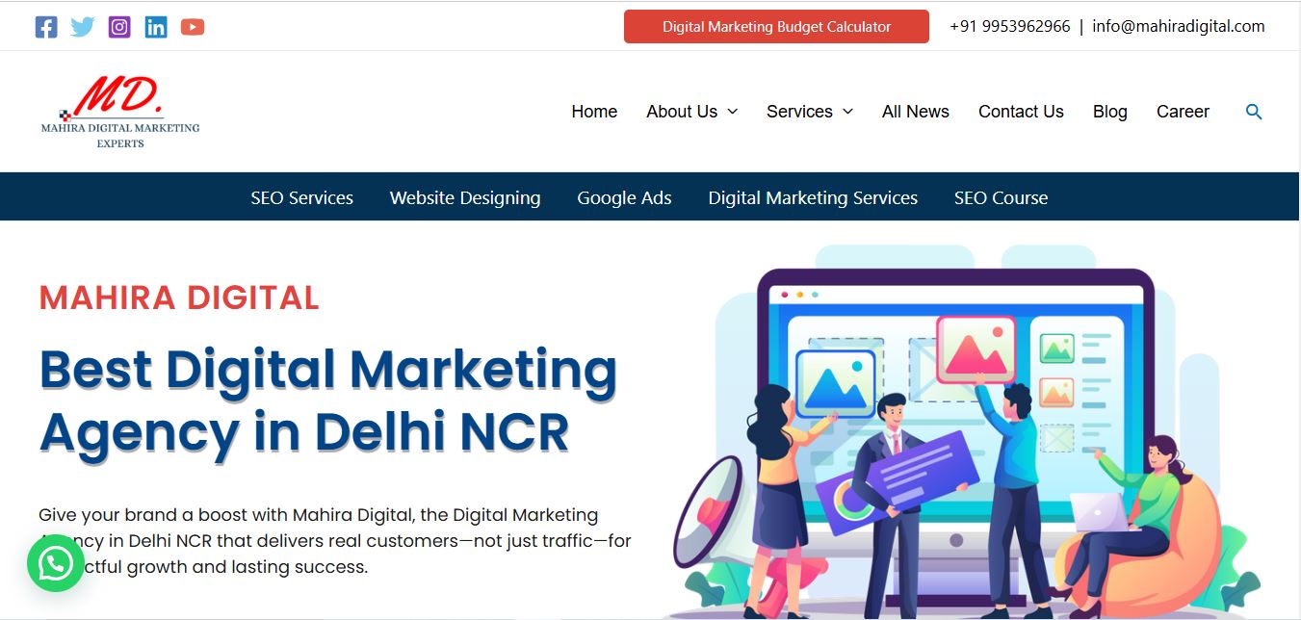Go to All News page
1301x620 pixels.
click(x=916, y=112)
